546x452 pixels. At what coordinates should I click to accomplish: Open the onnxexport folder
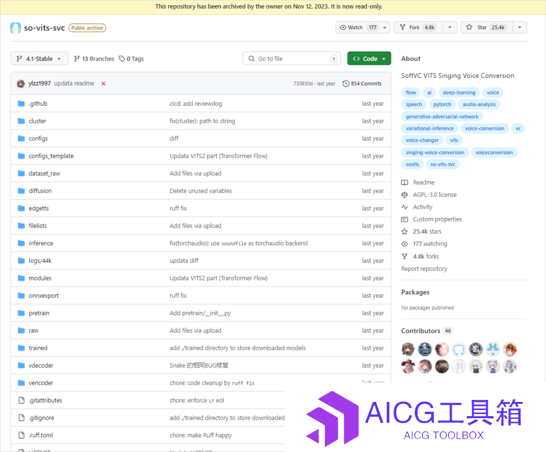[44, 296]
